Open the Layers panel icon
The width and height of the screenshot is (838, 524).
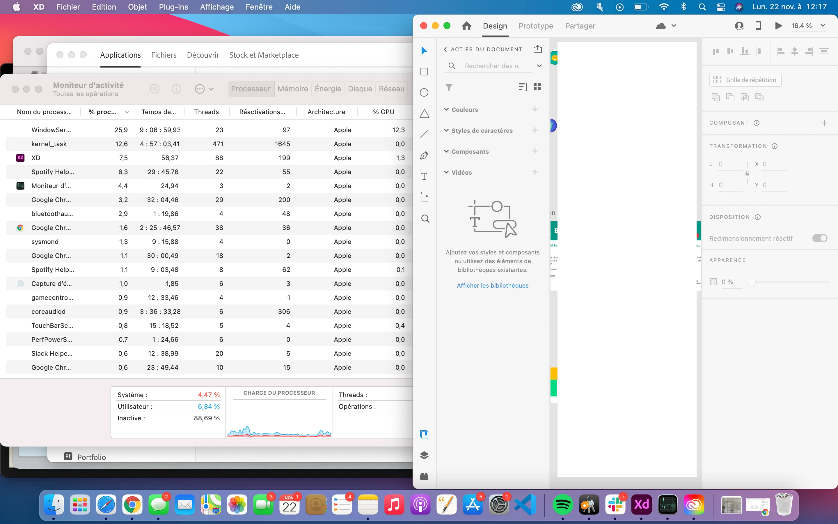coord(424,455)
